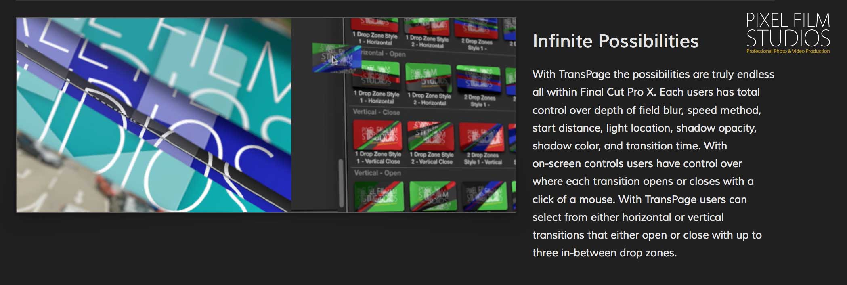Click the 'Vertical - Open' section header
Image resolution: width=847 pixels, height=285 pixels.
point(377,173)
